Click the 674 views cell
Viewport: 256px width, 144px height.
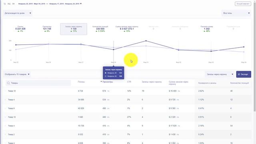(104, 91)
